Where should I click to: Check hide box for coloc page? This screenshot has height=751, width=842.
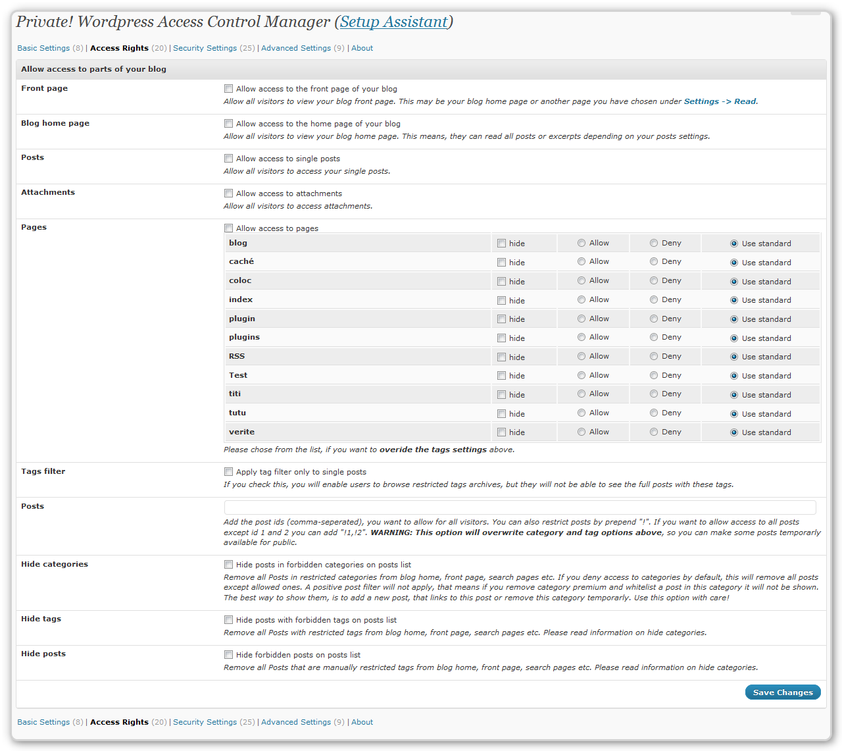(x=501, y=281)
